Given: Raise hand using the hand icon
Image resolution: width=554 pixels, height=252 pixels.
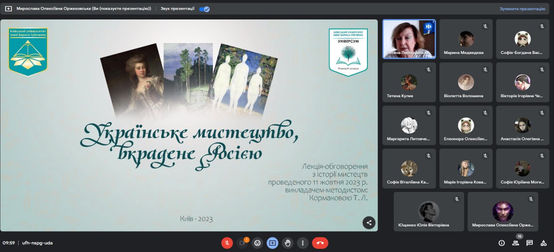Looking at the screenshot, I should click(287, 243).
